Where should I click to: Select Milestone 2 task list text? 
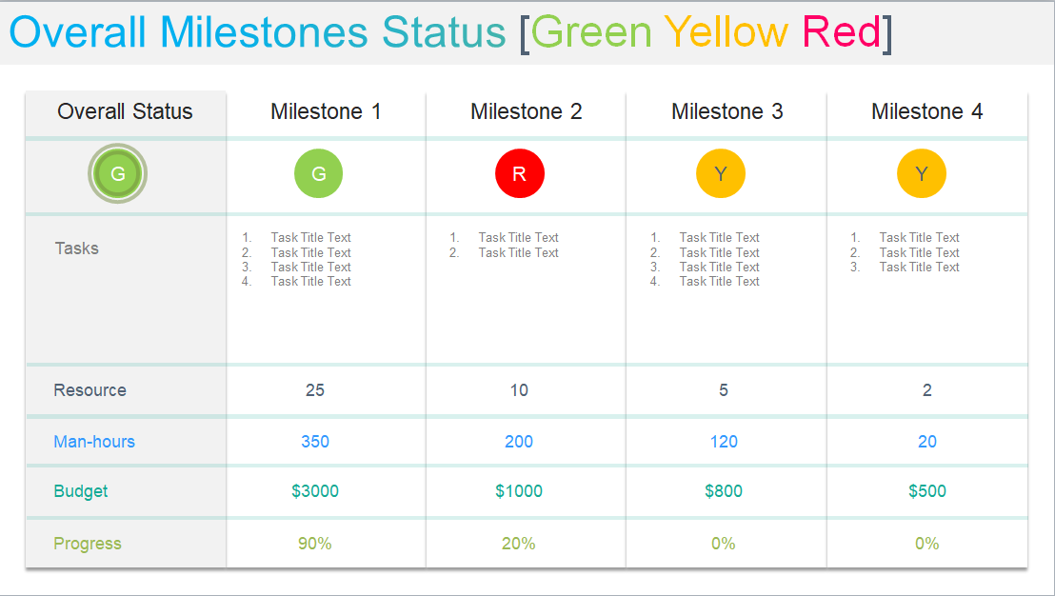tap(518, 246)
